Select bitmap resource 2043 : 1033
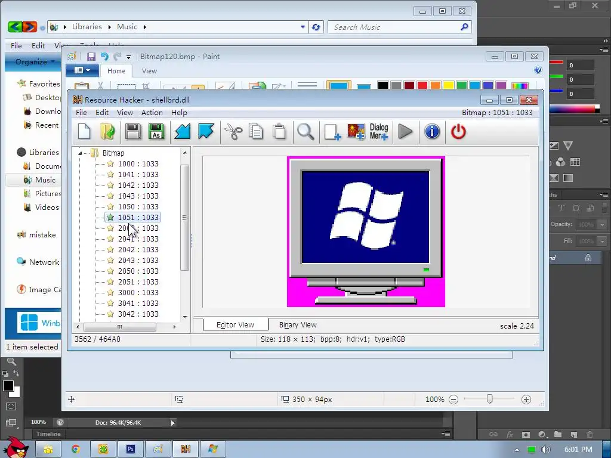The height and width of the screenshot is (458, 611). 138,261
